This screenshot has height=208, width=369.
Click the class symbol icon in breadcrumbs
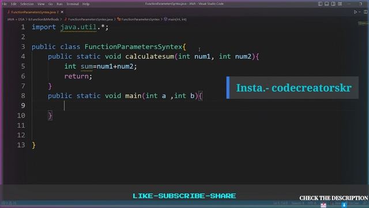tap(119, 19)
